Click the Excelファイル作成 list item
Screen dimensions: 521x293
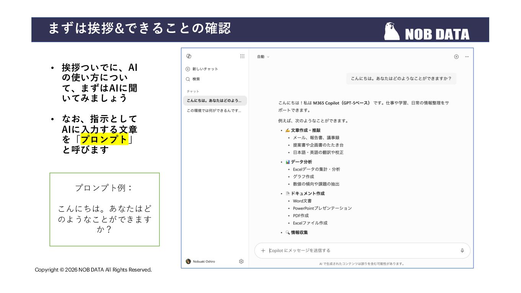(310, 223)
